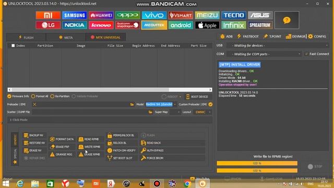This screenshot has width=334, height=188.
Task: Open the favorites star side tab
Action: point(15,162)
